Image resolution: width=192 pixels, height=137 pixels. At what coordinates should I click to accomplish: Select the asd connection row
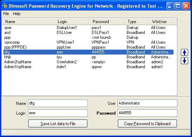88,33
